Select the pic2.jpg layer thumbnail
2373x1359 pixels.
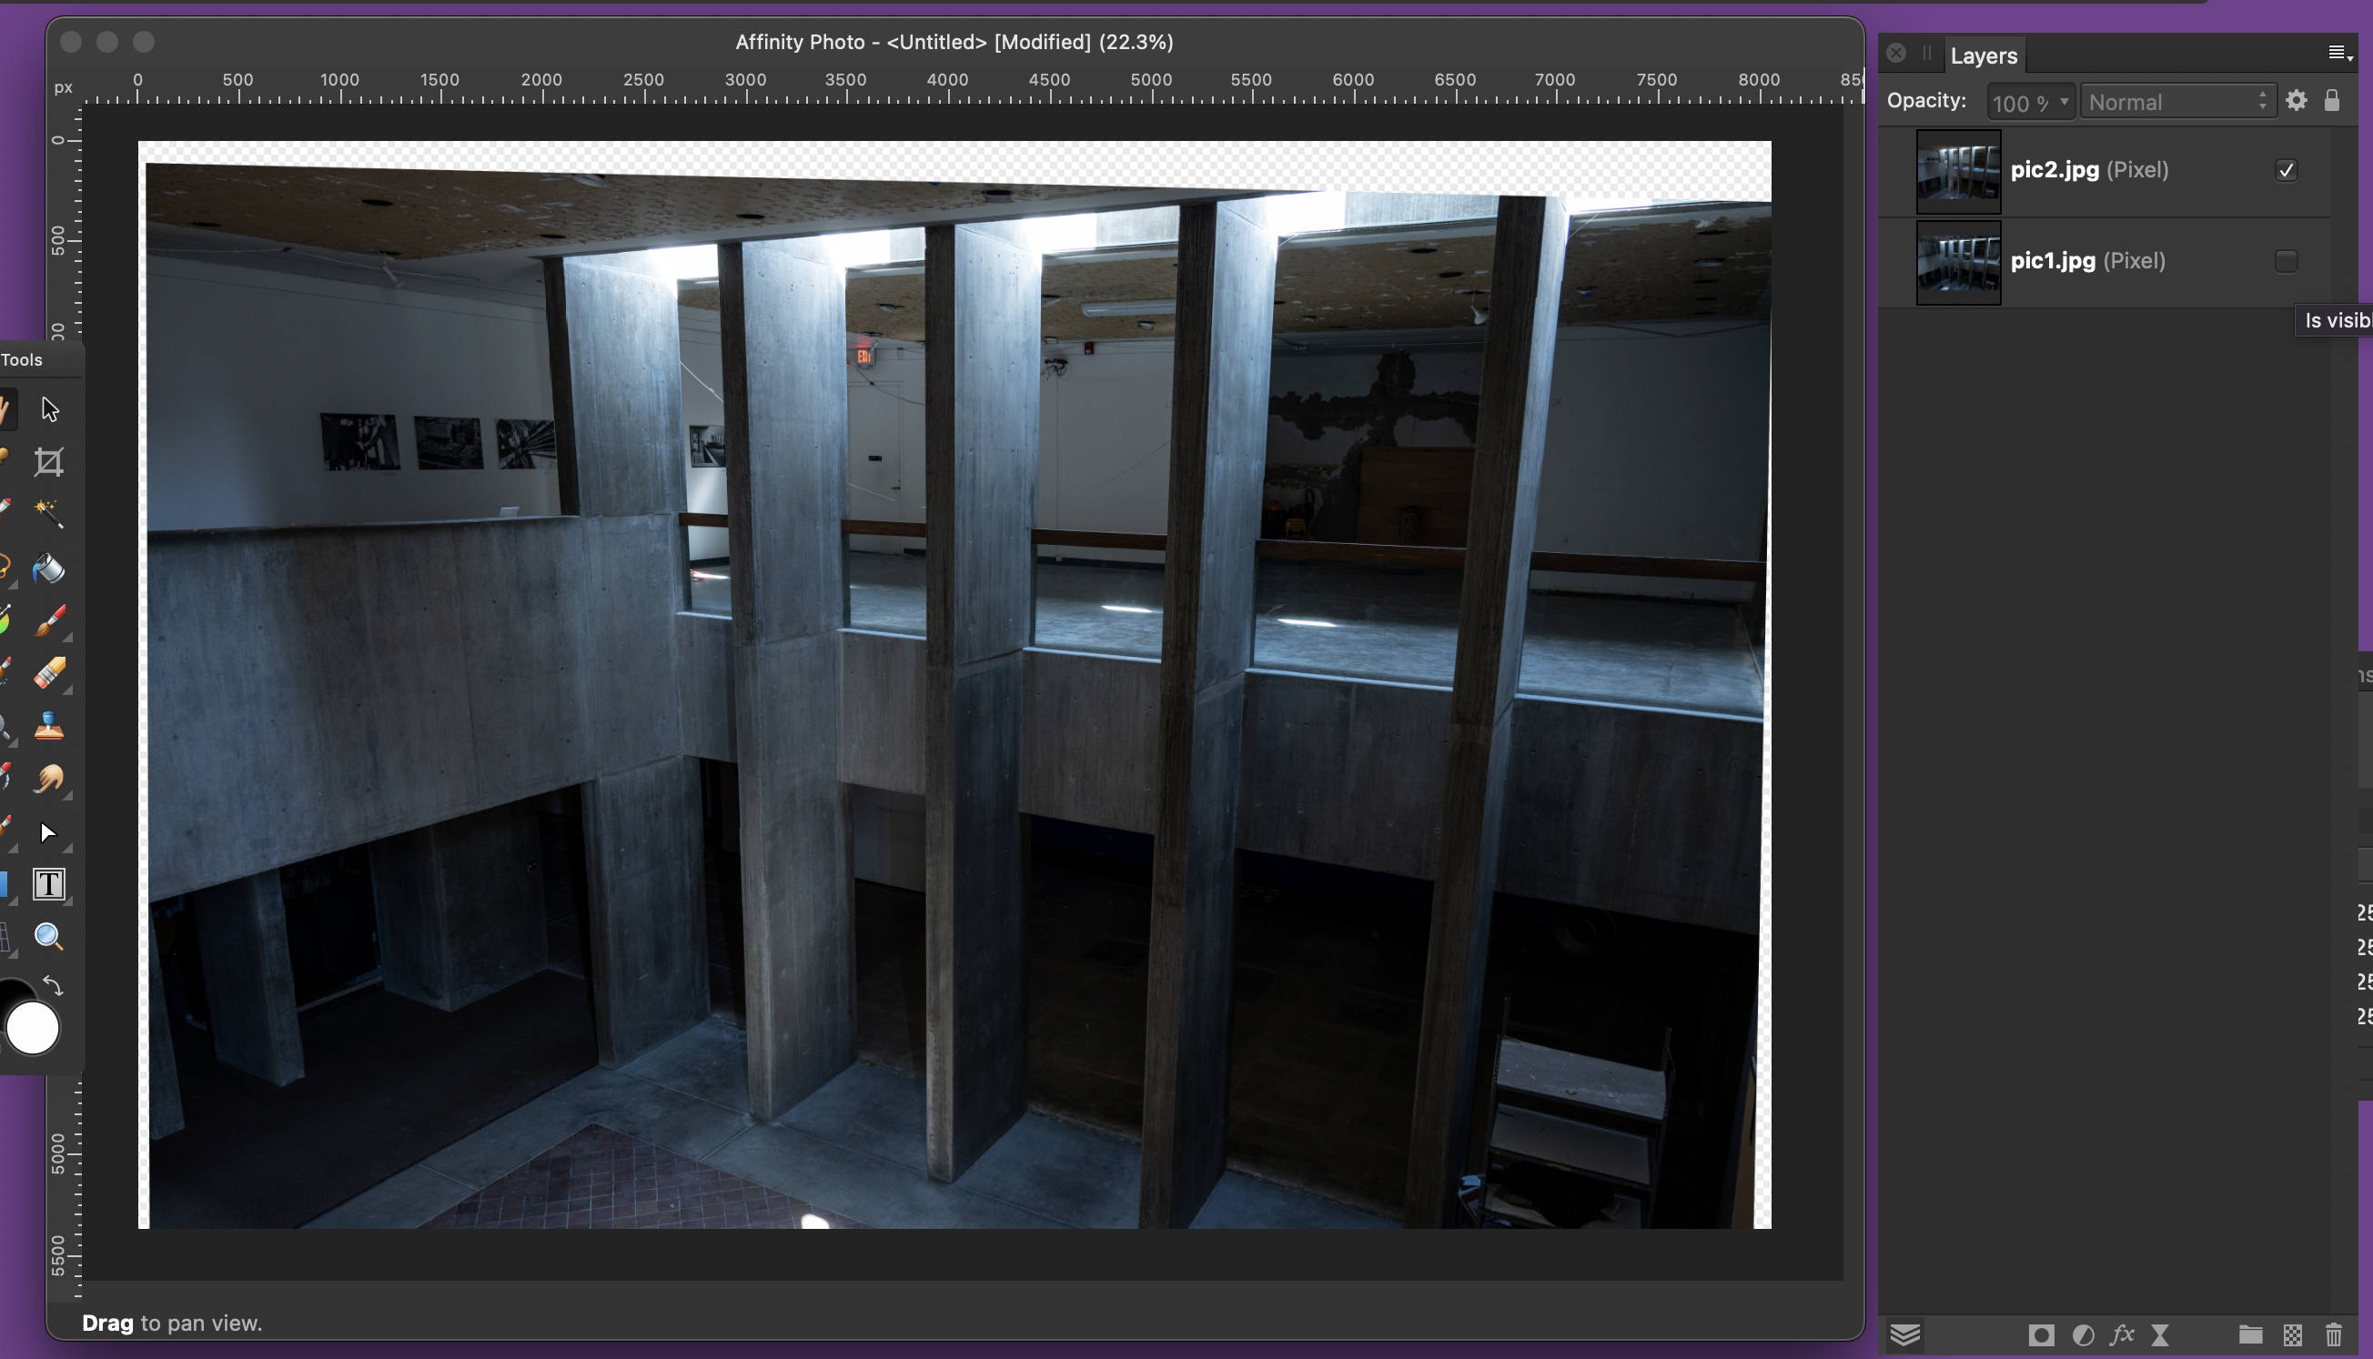tap(1958, 172)
